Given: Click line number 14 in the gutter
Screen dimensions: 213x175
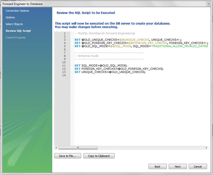Looking at the screenshot, I should click(x=64, y=75).
